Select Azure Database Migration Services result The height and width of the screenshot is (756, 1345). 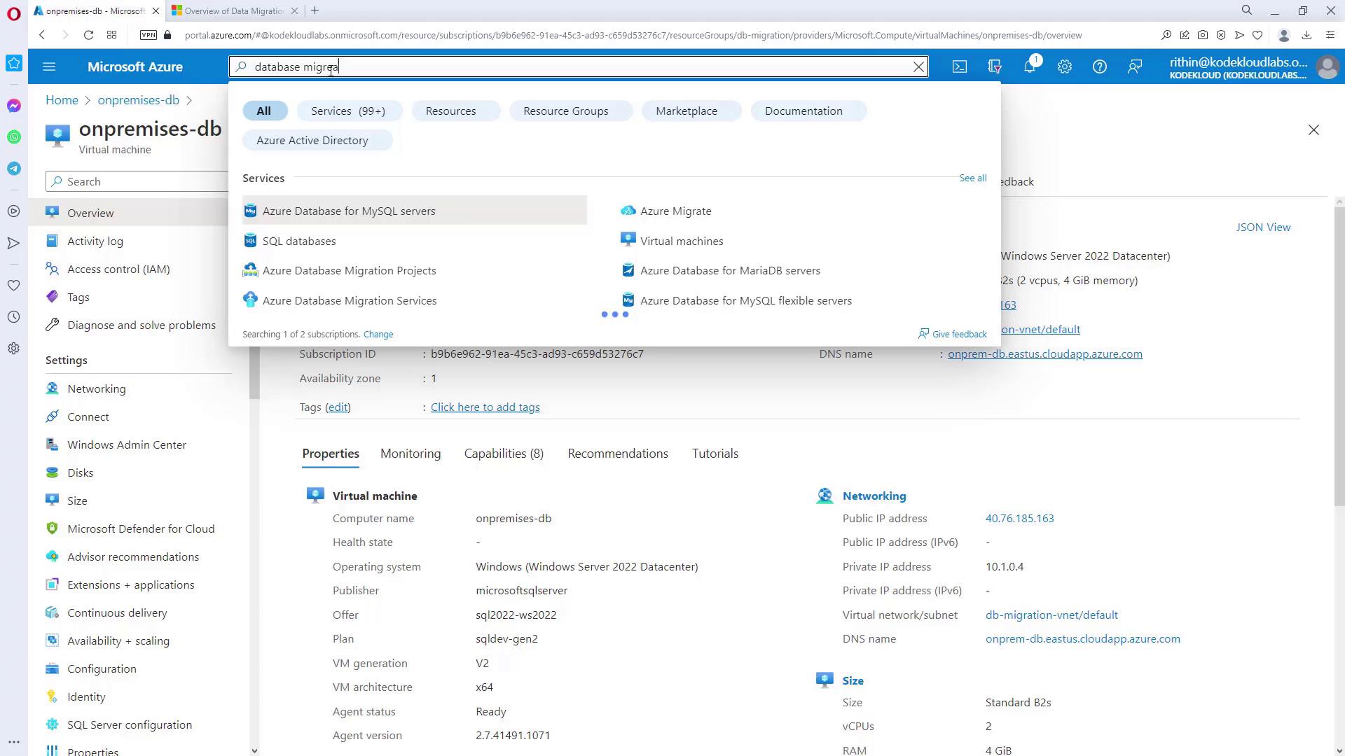[349, 300]
